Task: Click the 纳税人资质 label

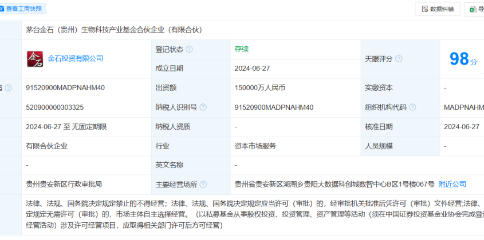Action: click(173, 127)
